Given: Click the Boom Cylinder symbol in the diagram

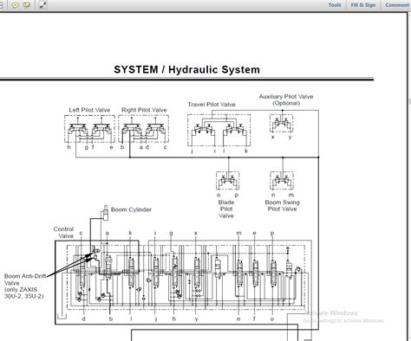Looking at the screenshot, I should [106, 213].
